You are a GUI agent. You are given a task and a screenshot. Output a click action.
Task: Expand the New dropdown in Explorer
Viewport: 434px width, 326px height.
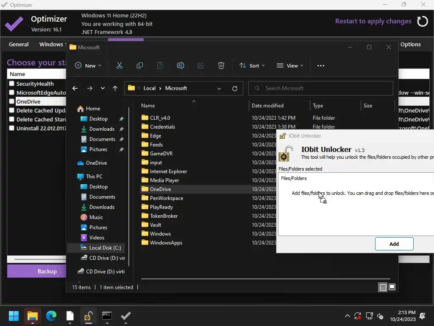coord(88,66)
